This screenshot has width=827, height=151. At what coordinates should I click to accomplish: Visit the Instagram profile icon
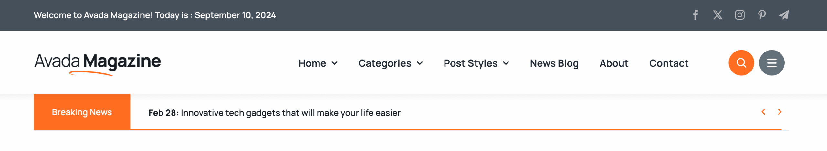click(x=740, y=15)
